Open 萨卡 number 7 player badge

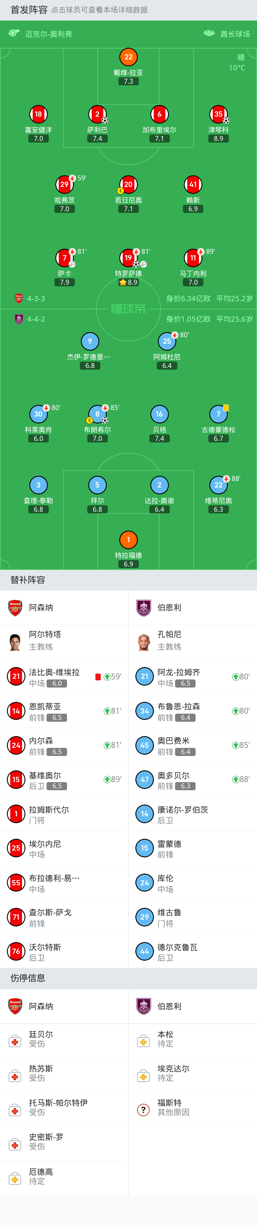(x=65, y=258)
